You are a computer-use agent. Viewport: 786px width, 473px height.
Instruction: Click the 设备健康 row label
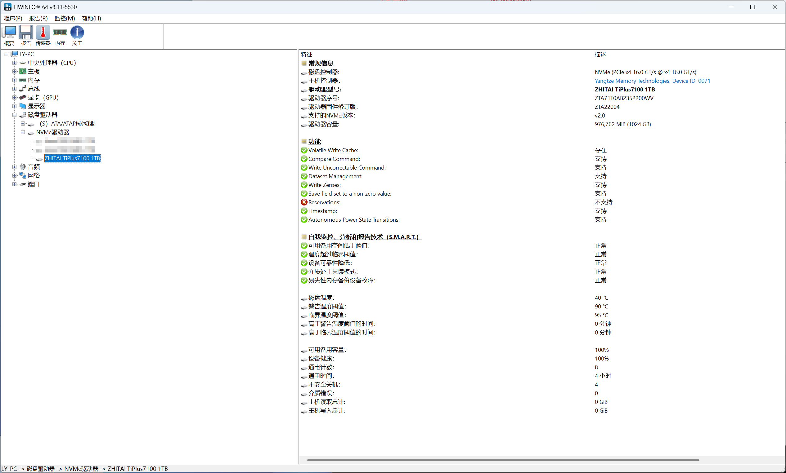pos(321,359)
